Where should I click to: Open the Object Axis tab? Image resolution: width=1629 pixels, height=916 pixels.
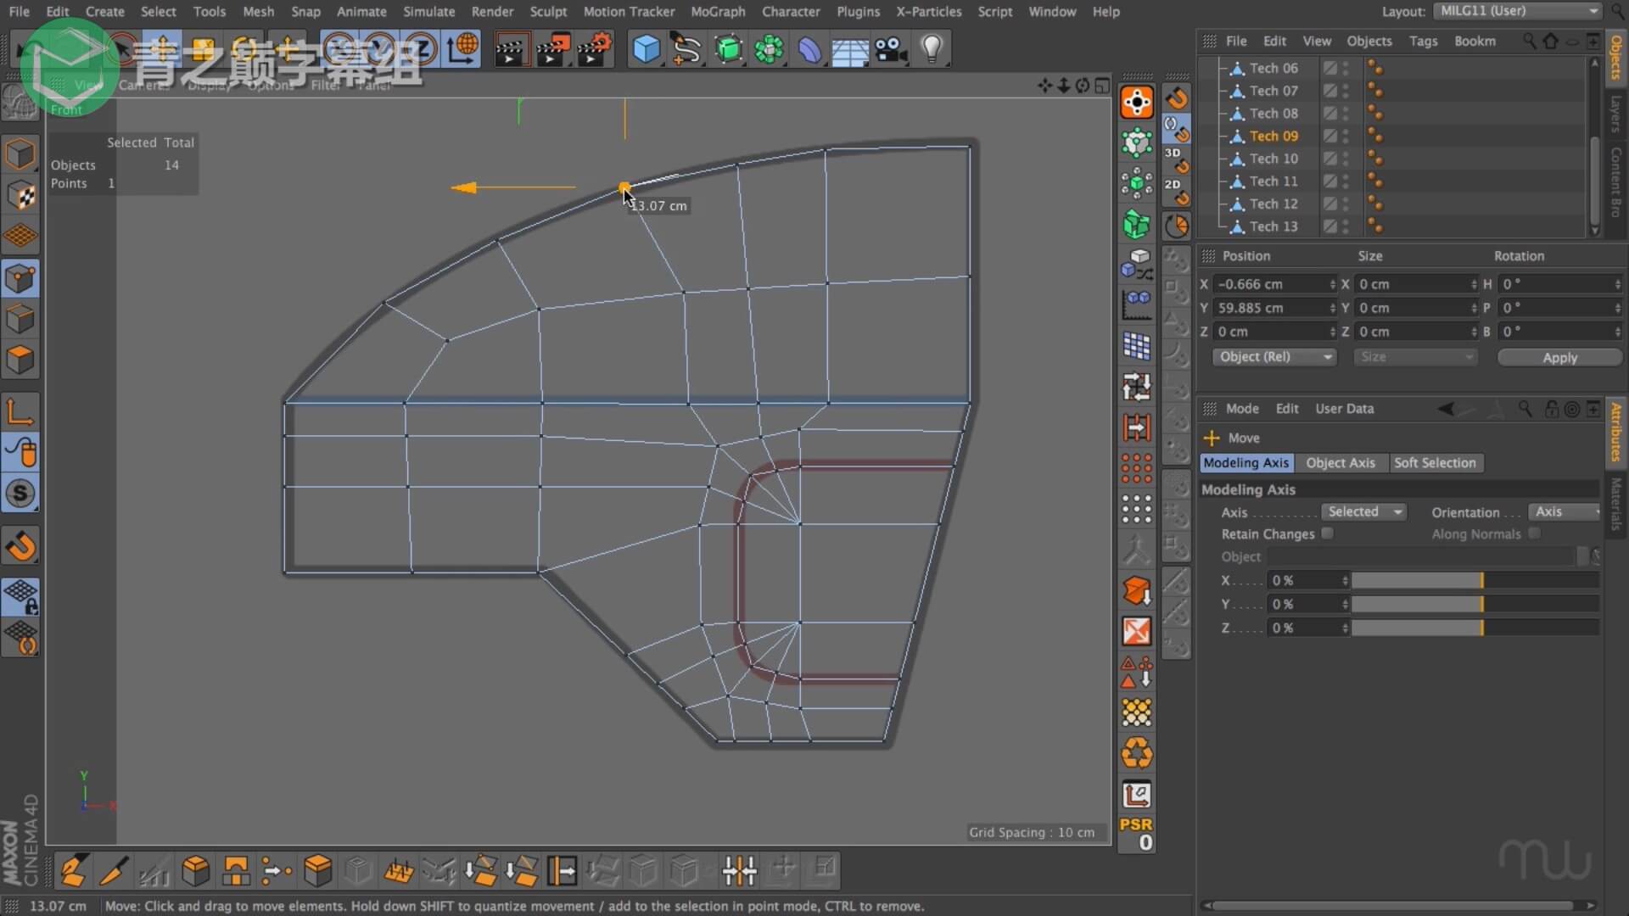pyautogui.click(x=1340, y=463)
